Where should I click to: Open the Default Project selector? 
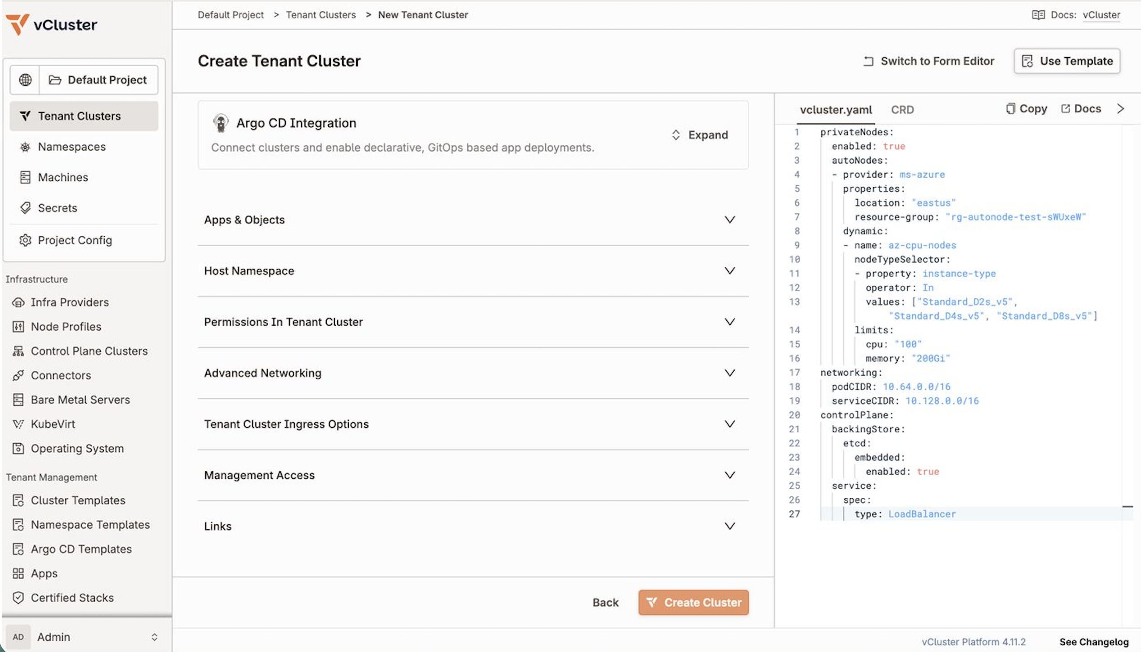[98, 80]
